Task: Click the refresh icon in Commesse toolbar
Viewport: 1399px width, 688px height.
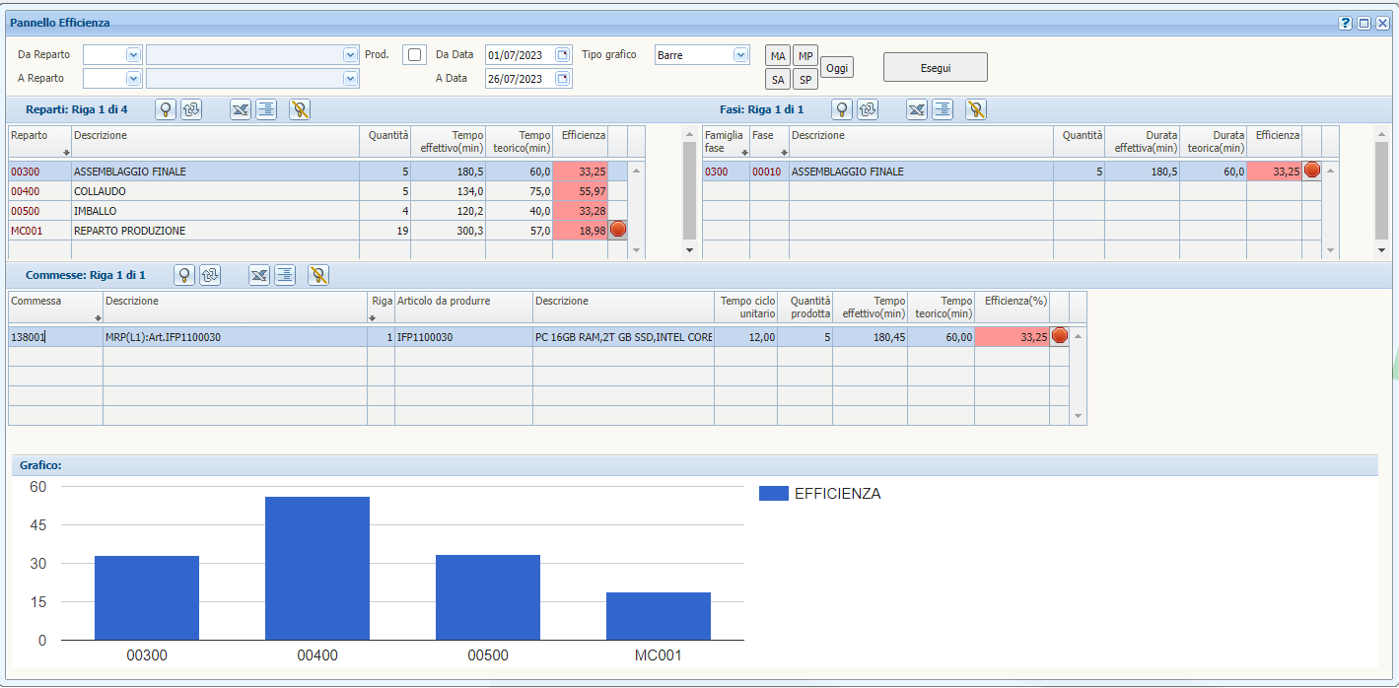Action: (x=210, y=276)
